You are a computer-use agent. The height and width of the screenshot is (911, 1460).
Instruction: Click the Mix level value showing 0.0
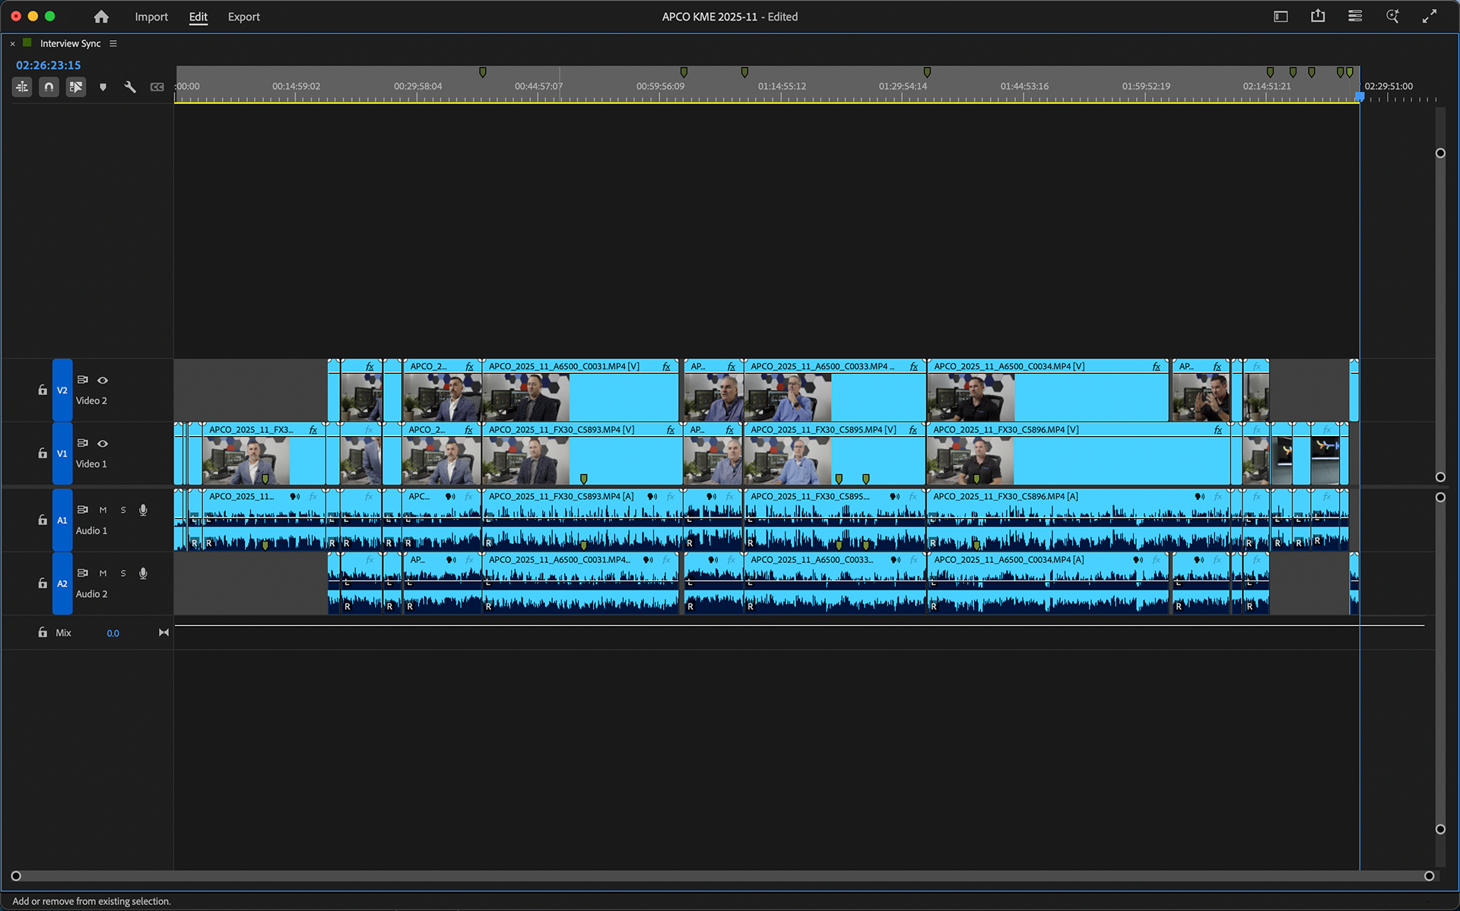(x=113, y=632)
